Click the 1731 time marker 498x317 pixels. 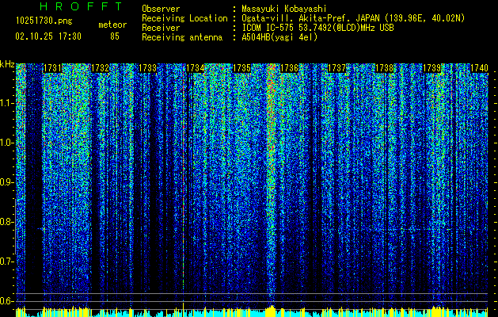coord(52,68)
